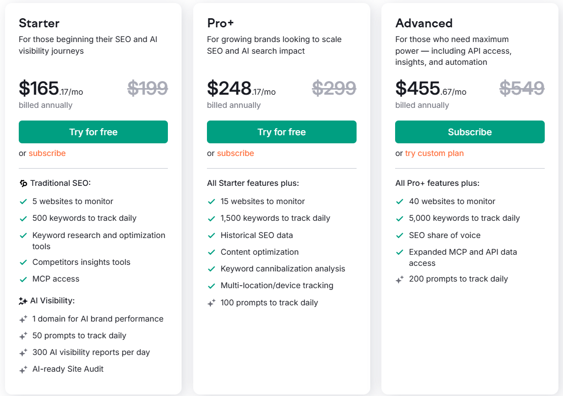Click the checkmark beside 'Content optimization'
Image resolution: width=563 pixels, height=396 pixels.
tap(211, 252)
